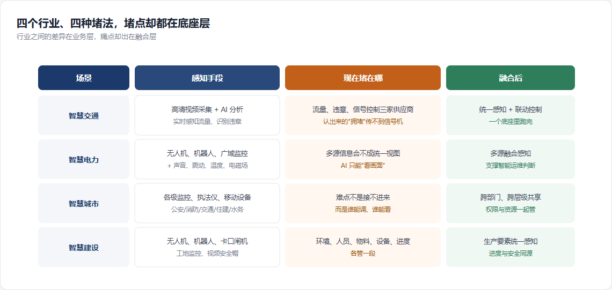Image resolution: width=612 pixels, height=290 pixels.
Task: Click '+ 声音、震动、温度、电磁场' text
Action: tap(207, 166)
